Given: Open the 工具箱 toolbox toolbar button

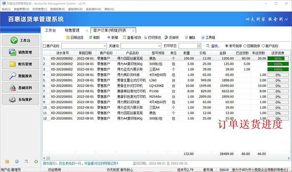Looking at the screenshot, I should (208, 37).
